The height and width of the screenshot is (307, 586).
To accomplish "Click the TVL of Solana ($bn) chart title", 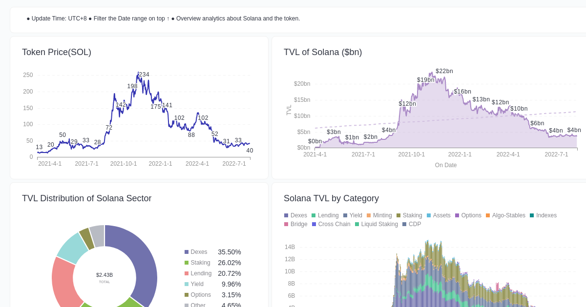I will pyautogui.click(x=323, y=52).
